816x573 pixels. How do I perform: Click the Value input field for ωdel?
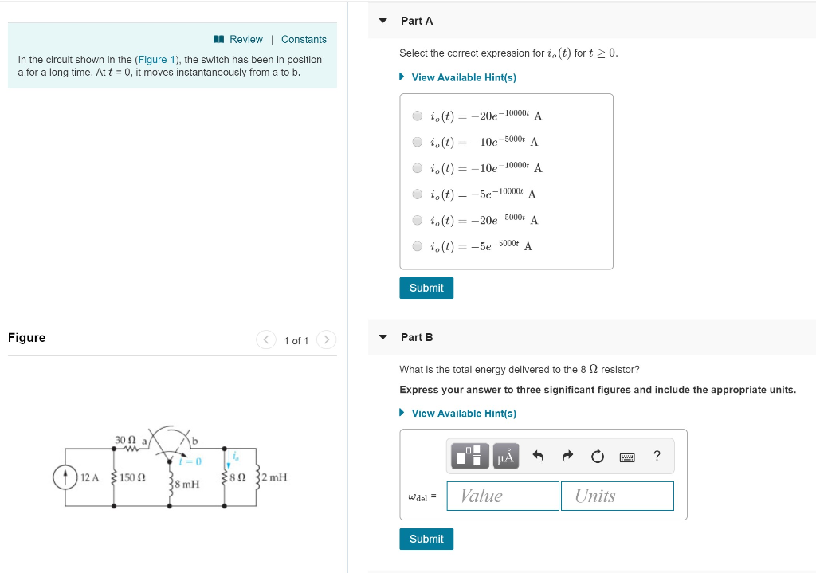click(x=502, y=496)
